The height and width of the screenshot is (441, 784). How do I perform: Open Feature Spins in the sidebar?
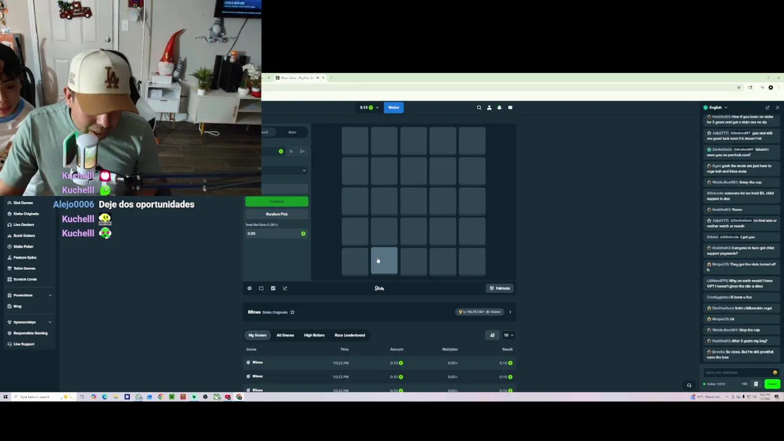25,258
